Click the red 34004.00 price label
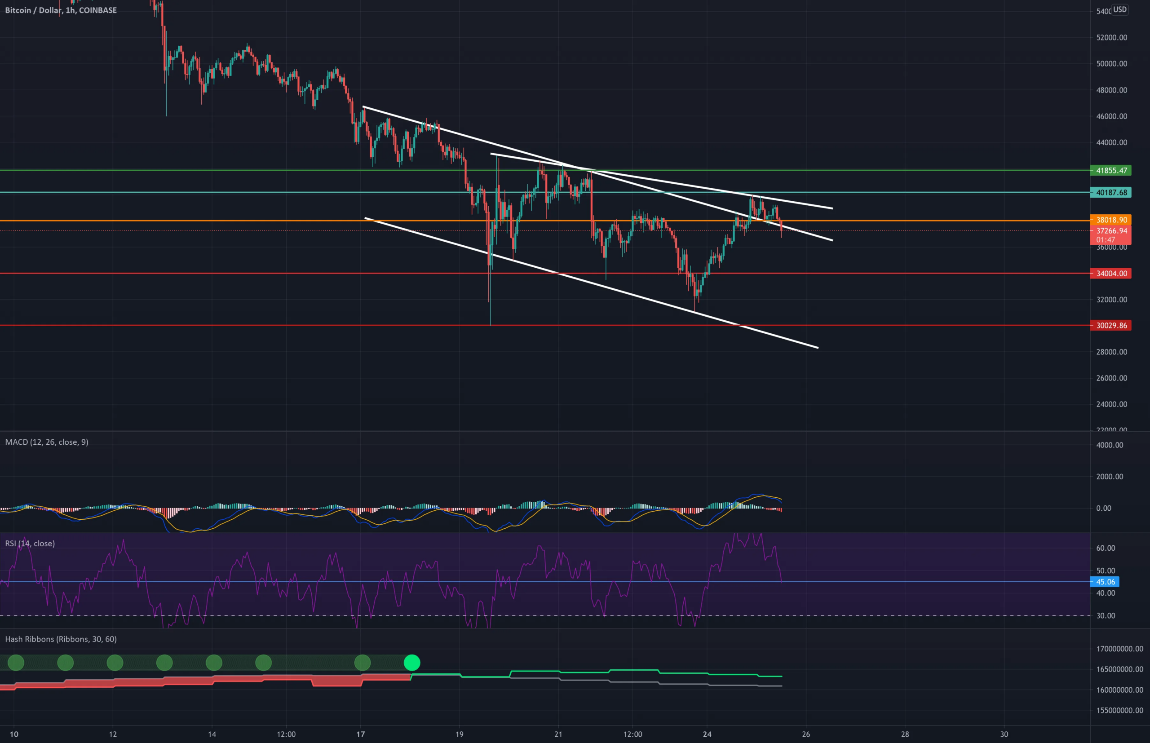Screen dimensions: 1150x743 (1111, 274)
